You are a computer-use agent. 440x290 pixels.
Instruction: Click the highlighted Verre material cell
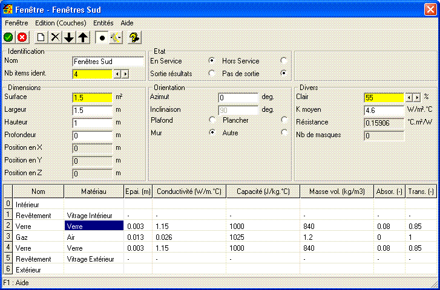pyautogui.click(x=94, y=226)
